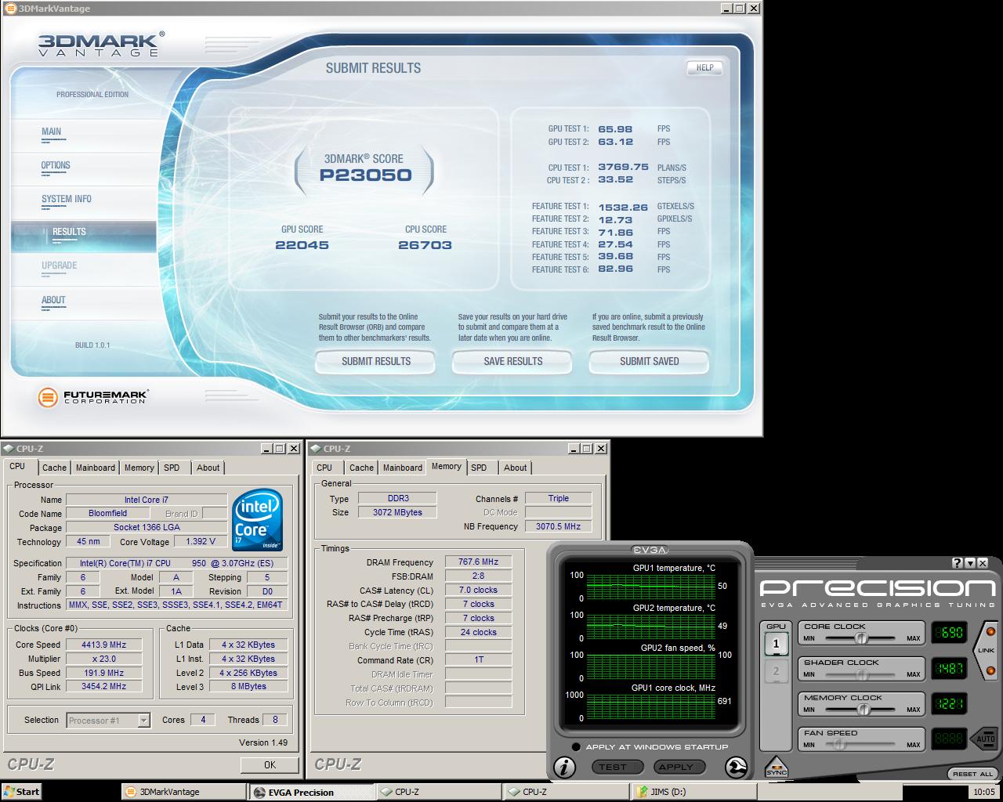Open the EVGA Precision information icon
This screenshot has width=1003, height=802.
pos(564,768)
